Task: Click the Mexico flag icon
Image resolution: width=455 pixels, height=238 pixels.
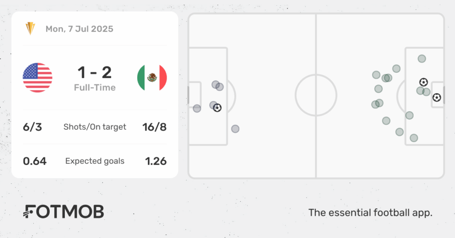Action: pos(152,78)
